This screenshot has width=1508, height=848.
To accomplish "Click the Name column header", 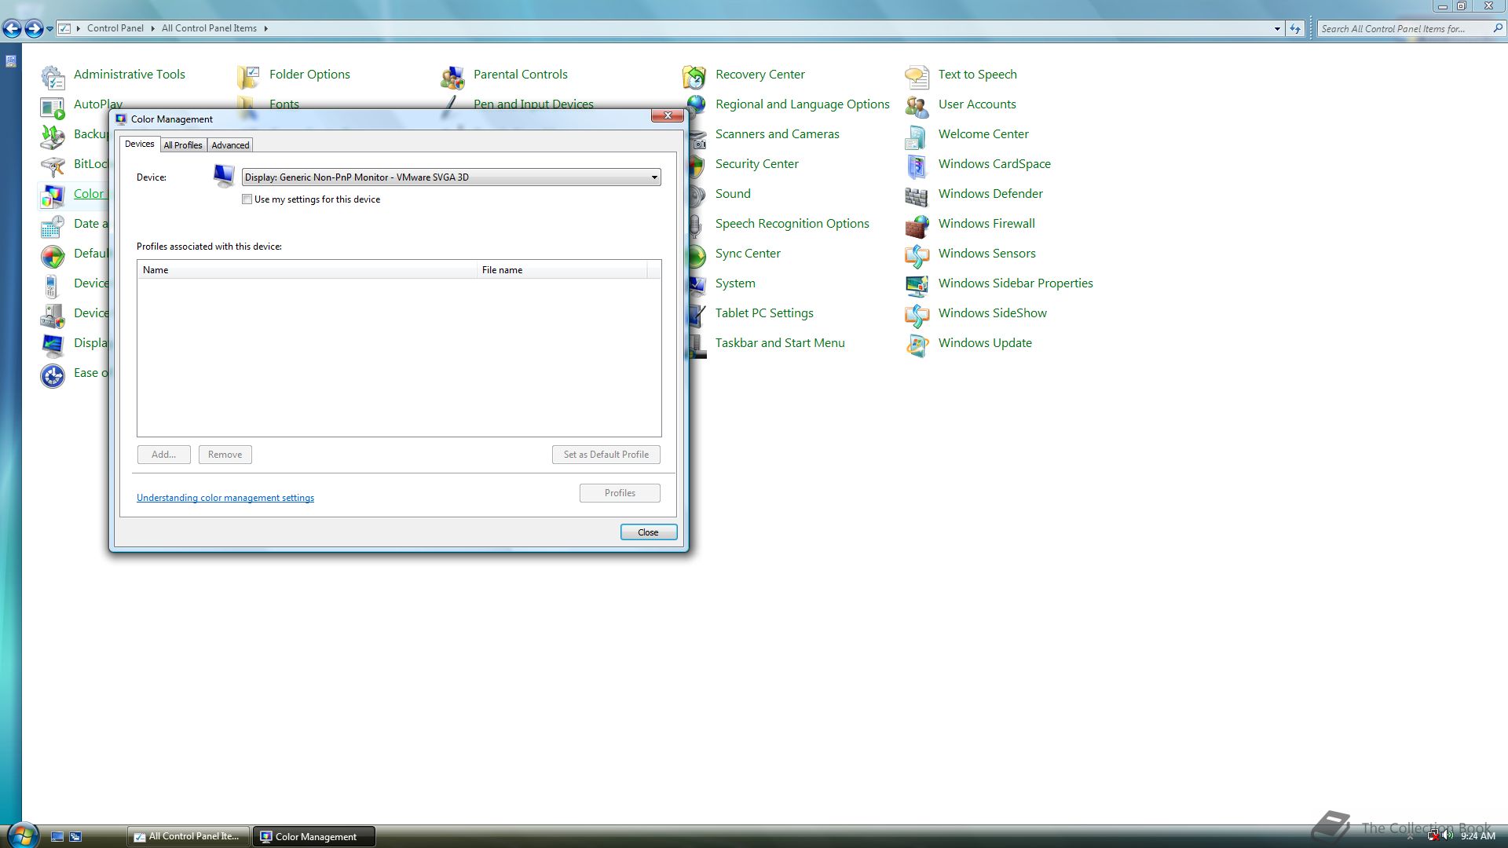I will 307,270.
